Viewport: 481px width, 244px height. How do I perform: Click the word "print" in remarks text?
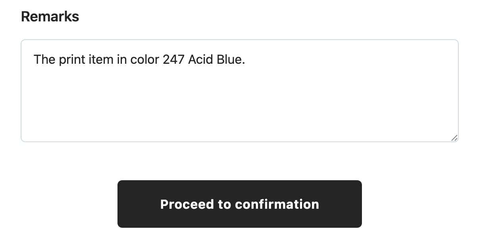pos(71,60)
